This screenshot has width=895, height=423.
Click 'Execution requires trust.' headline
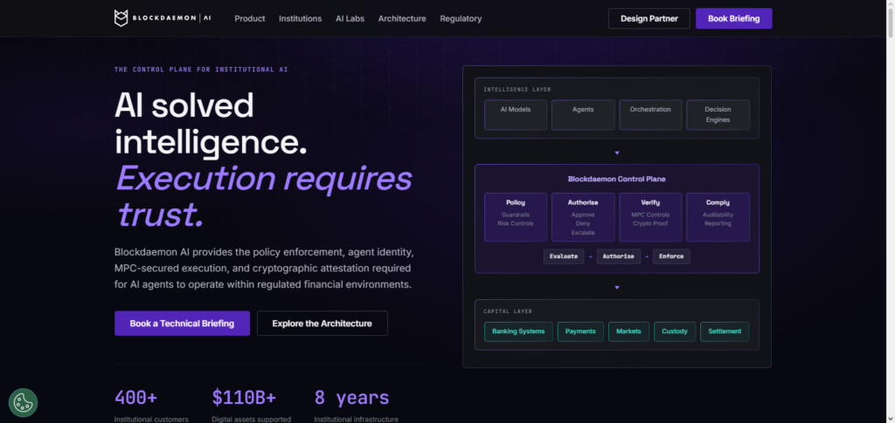click(264, 196)
